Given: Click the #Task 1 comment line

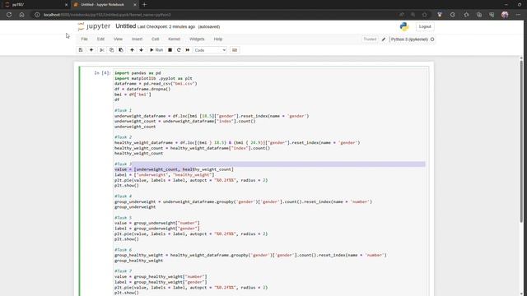Looking at the screenshot, I should 123,110.
